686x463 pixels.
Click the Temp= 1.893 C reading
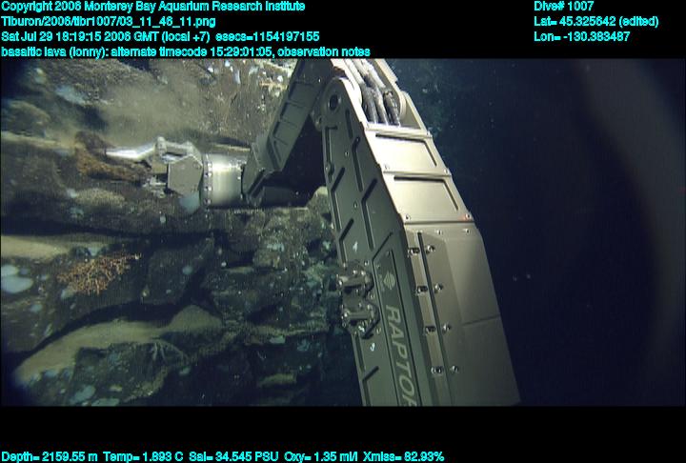click(141, 456)
